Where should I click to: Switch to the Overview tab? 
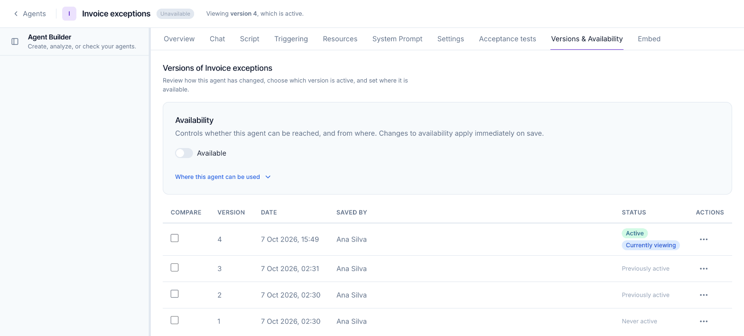(x=179, y=39)
